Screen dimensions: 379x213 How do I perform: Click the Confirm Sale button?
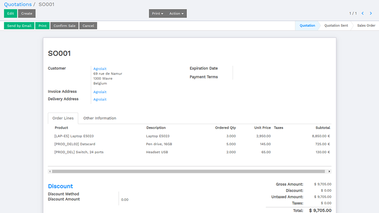(64, 26)
